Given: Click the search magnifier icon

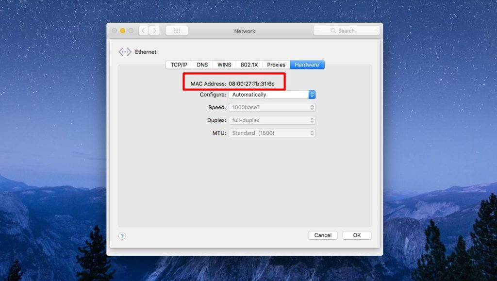Looking at the screenshot, I should pos(334,30).
